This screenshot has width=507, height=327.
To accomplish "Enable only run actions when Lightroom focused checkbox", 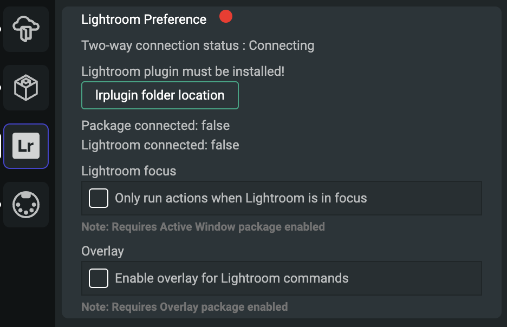I will pyautogui.click(x=99, y=198).
